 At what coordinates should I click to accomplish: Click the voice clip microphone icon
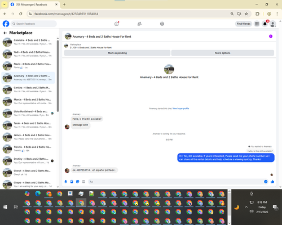[x=66, y=182]
